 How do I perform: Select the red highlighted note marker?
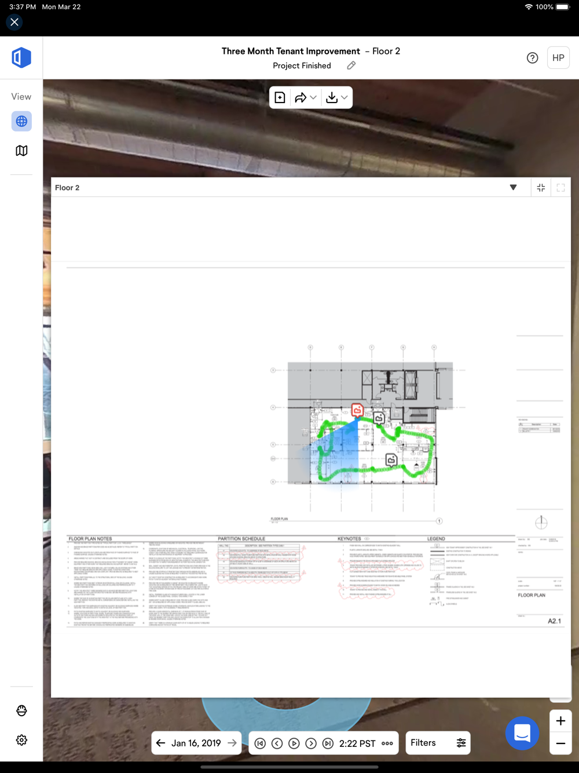click(358, 411)
